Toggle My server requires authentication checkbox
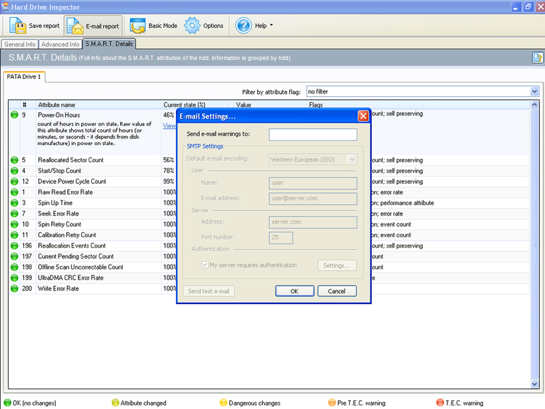The width and height of the screenshot is (545, 409). click(x=205, y=264)
